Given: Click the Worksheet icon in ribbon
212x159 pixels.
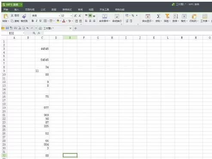Looking at the screenshot, I should coord(205,16).
